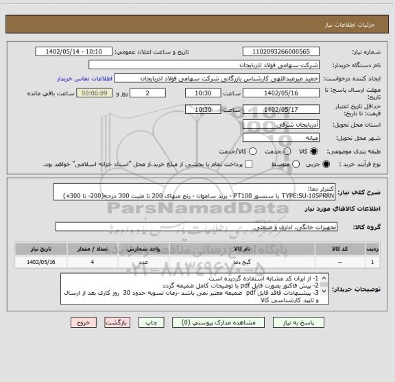Click the quantity cell showing 4
The height and width of the screenshot is (382, 395).
coord(93,262)
